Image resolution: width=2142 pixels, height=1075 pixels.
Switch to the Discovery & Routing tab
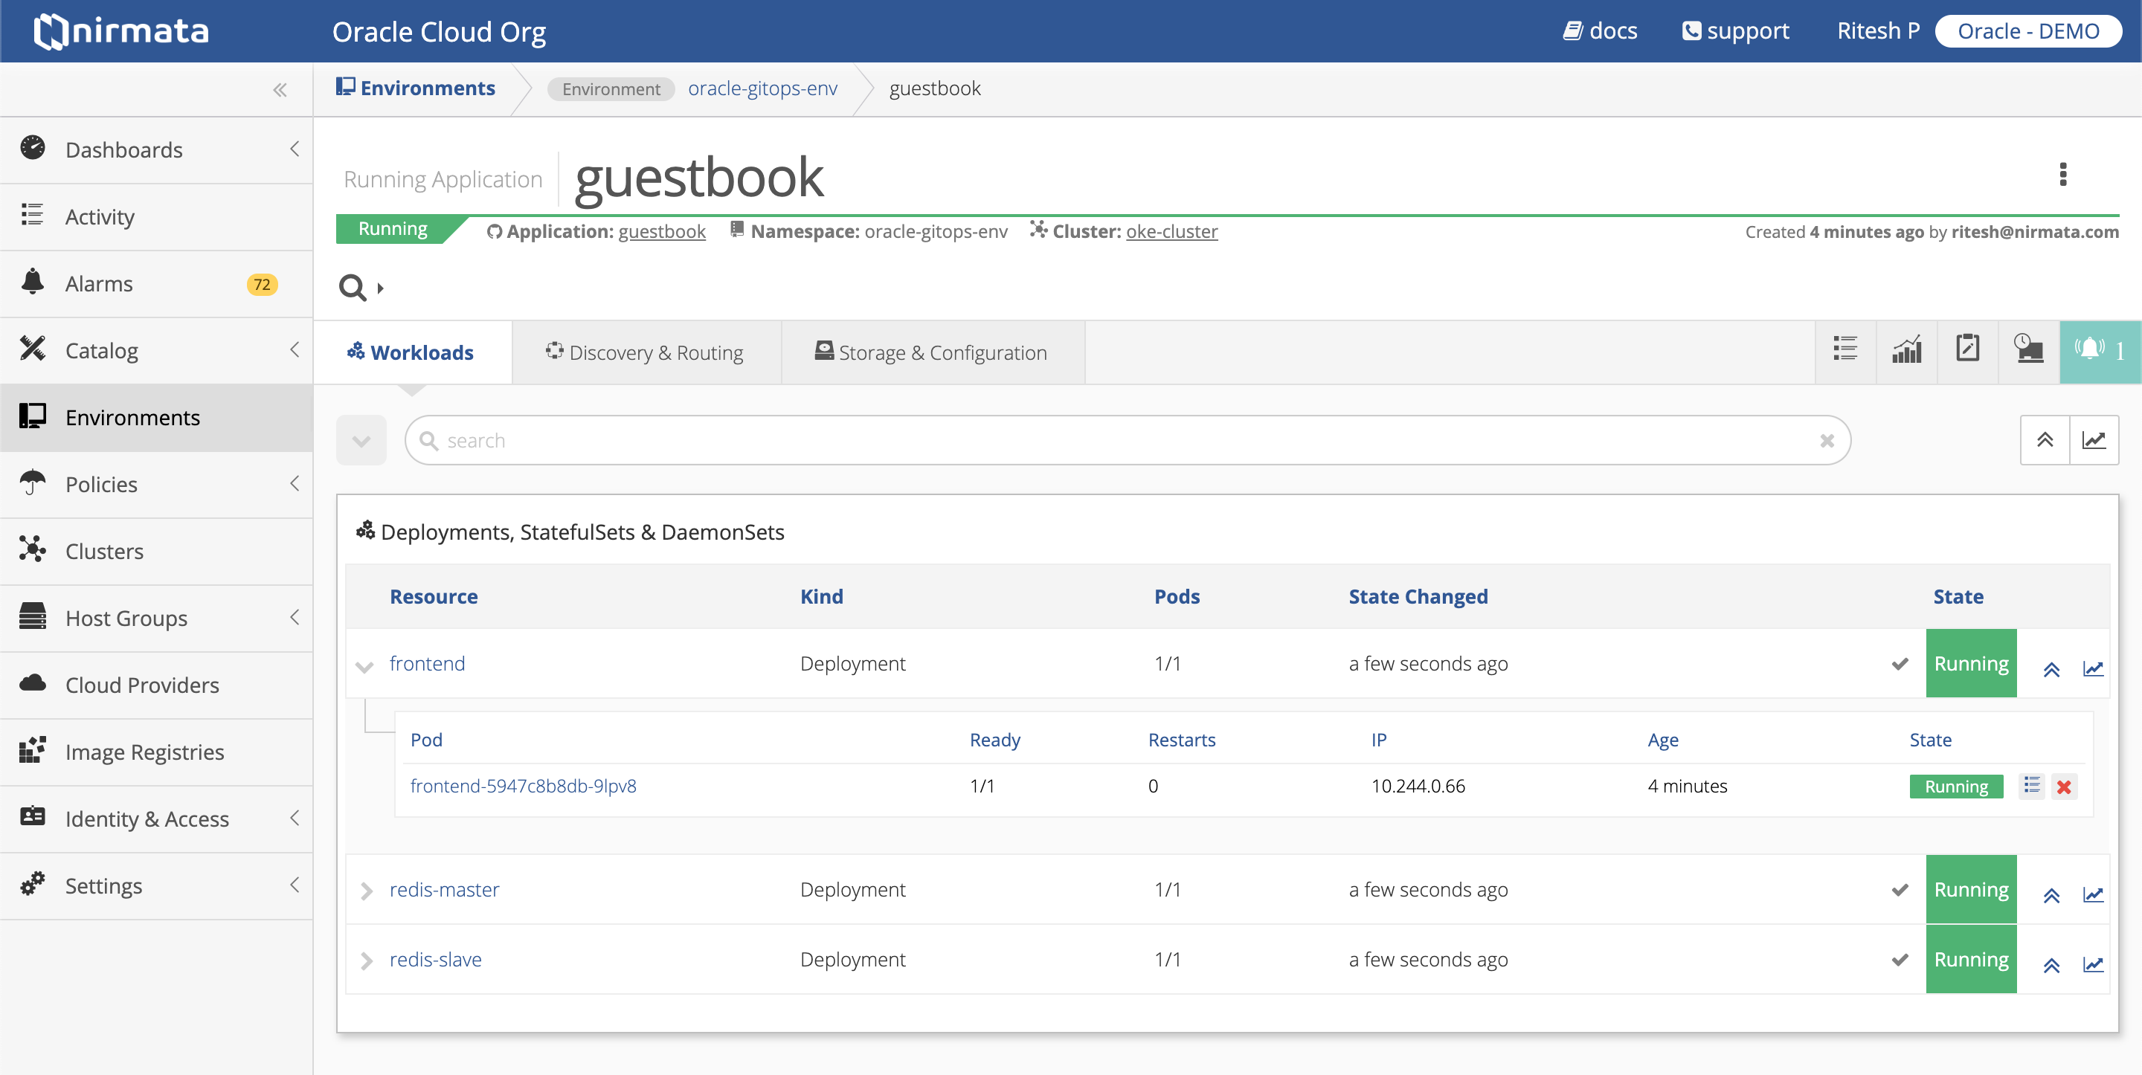[646, 352]
